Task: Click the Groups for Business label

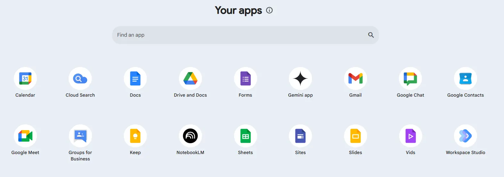Action: [80, 156]
